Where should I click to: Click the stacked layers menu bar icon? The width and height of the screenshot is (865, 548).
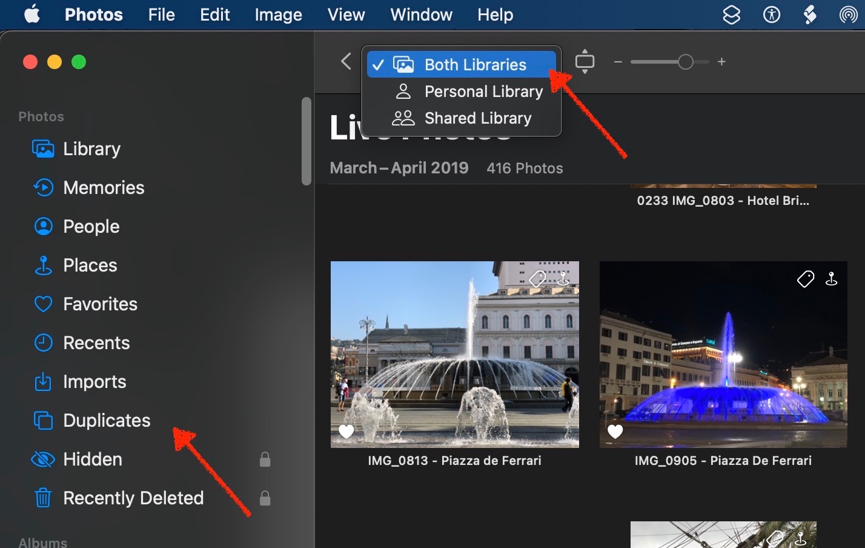(x=732, y=15)
